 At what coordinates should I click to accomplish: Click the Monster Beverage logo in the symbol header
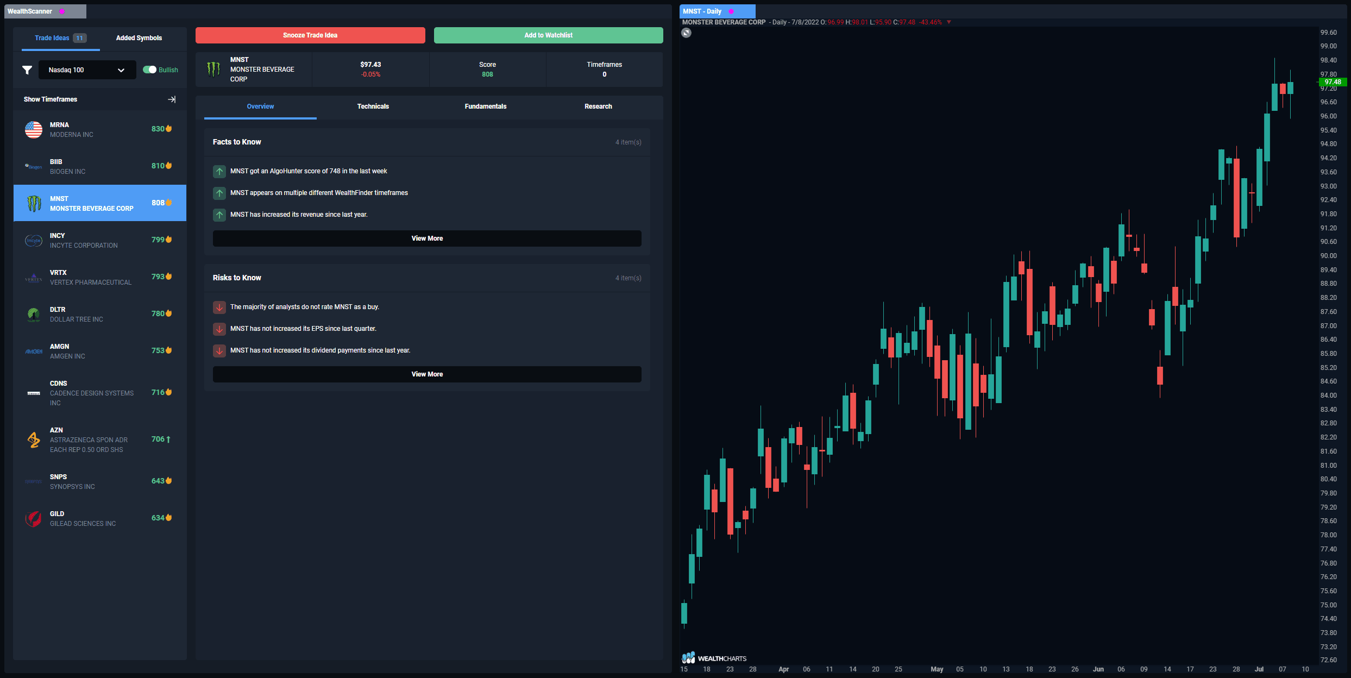213,69
